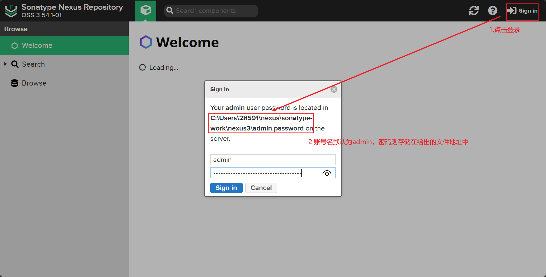Expand the Search sidebar item arrow

[x=5, y=64]
